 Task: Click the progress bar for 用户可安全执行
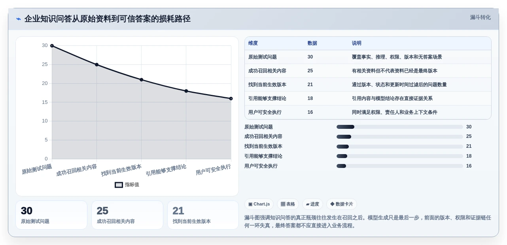click(400, 166)
